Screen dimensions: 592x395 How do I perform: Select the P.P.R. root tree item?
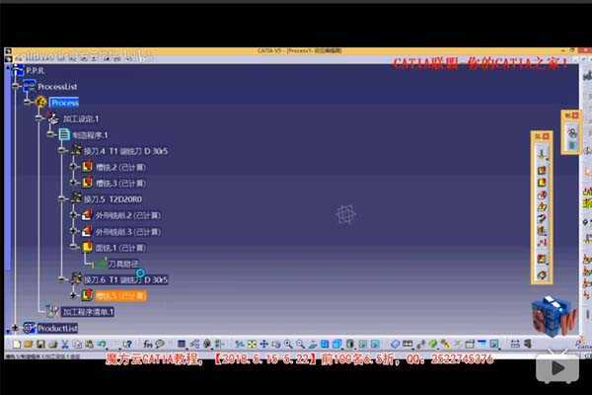pos(35,71)
